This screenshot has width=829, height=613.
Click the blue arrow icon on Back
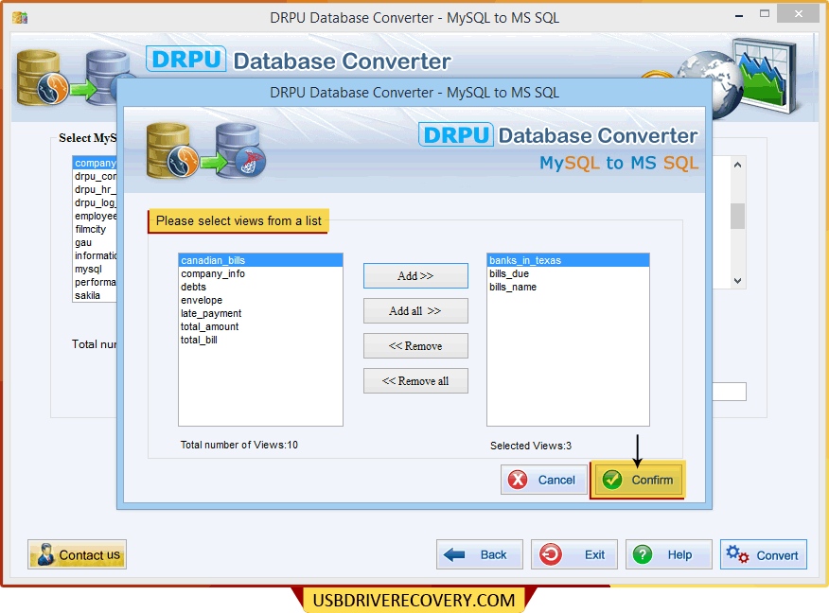point(454,555)
